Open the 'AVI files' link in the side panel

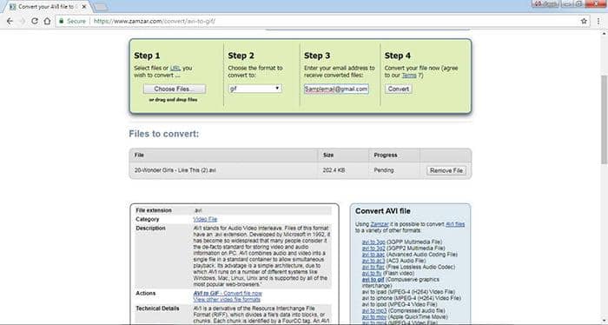pyautogui.click(x=455, y=224)
